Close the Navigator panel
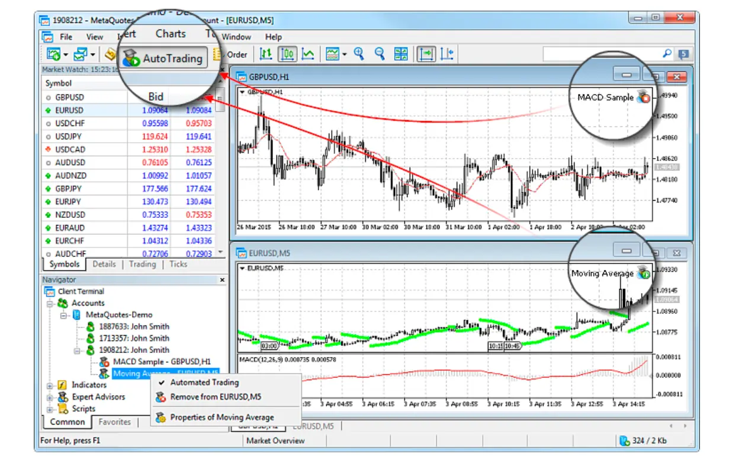The width and height of the screenshot is (729, 460). pyautogui.click(x=223, y=279)
